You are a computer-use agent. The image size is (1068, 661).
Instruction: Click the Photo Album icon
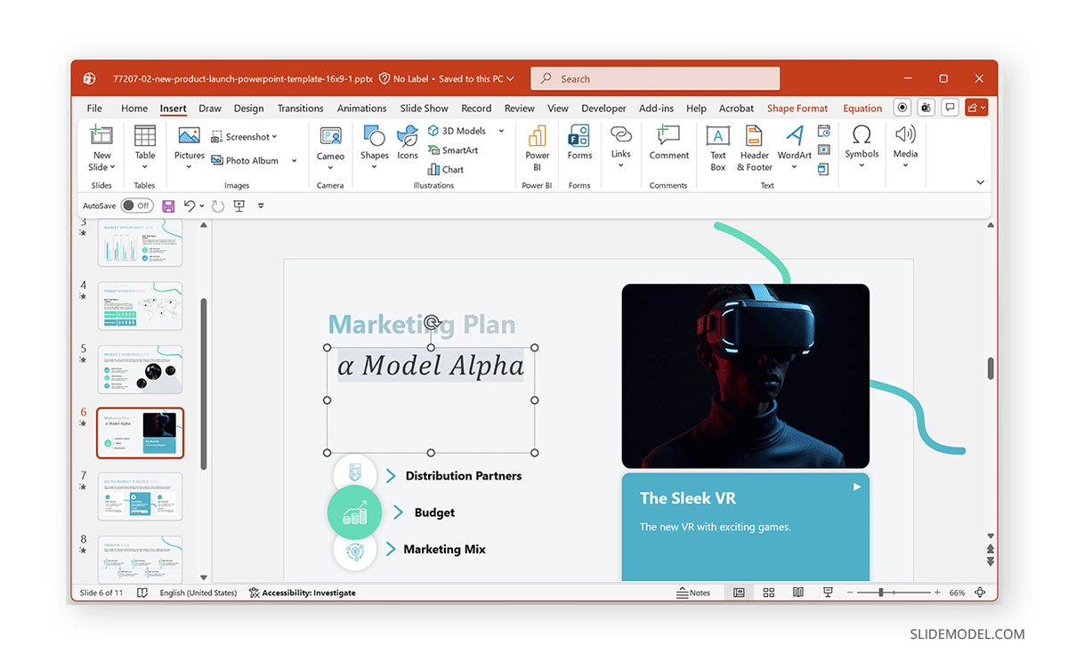[216, 161]
